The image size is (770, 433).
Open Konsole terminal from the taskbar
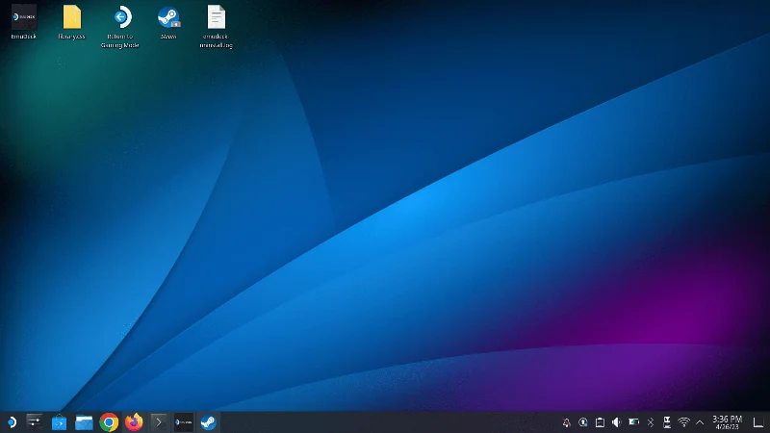pyautogui.click(x=159, y=422)
